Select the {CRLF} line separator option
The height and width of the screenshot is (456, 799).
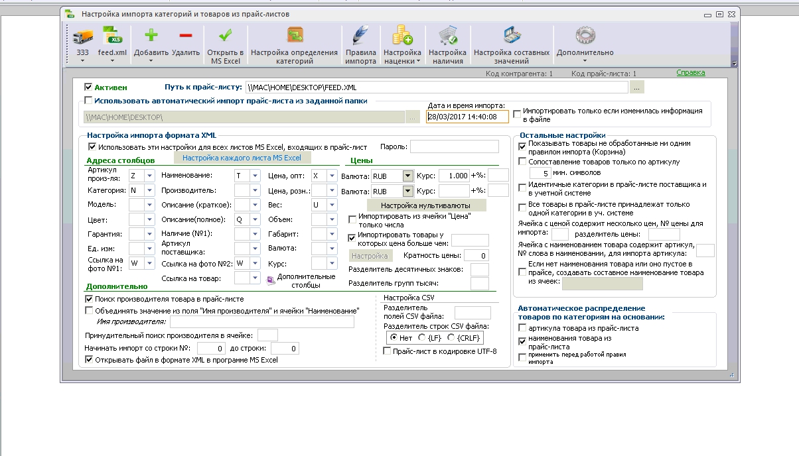coord(451,338)
